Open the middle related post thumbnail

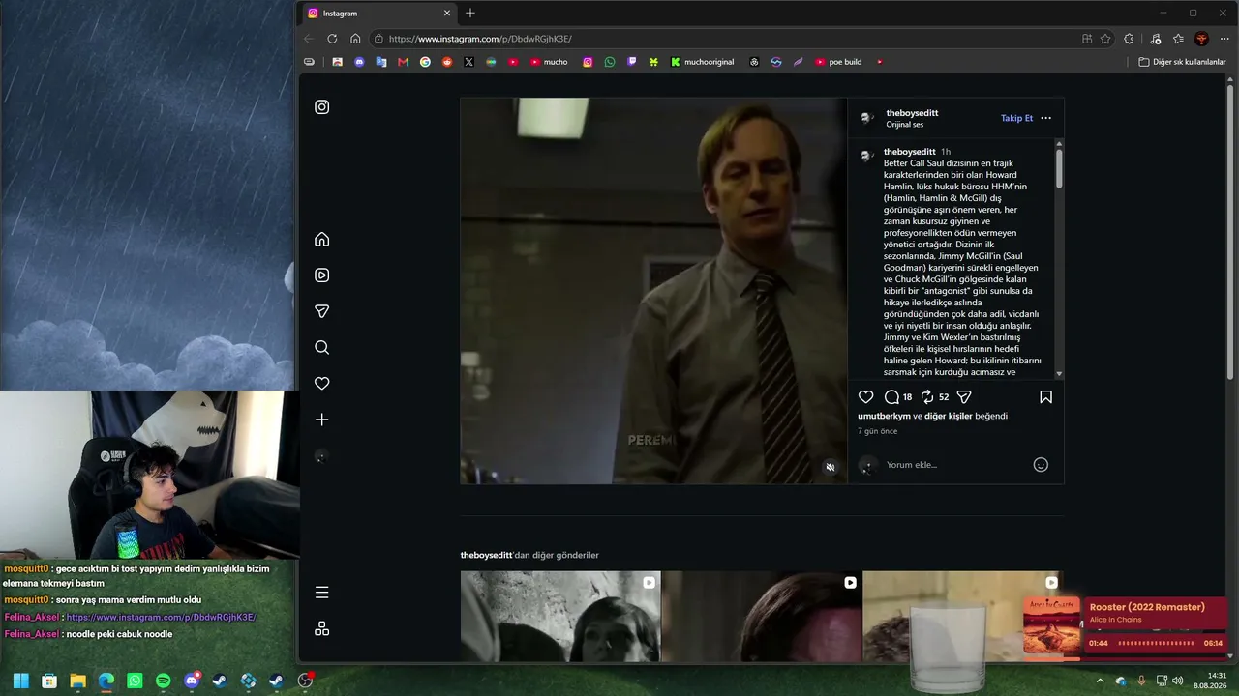(x=762, y=617)
